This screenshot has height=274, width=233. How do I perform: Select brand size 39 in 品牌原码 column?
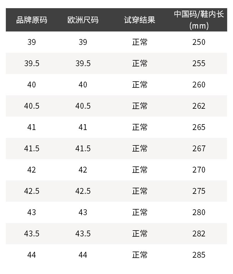(31, 42)
